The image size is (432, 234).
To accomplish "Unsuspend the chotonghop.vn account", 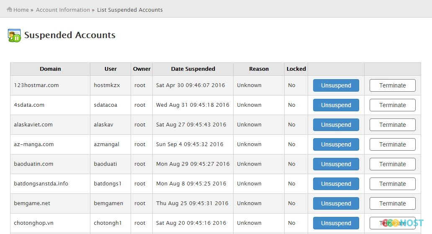I will pos(336,223).
